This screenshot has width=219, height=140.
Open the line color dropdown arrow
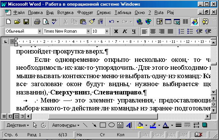pyautogui.click(x=159, y=125)
